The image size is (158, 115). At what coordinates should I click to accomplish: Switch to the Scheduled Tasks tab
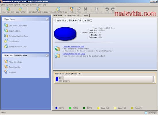coord(73,16)
